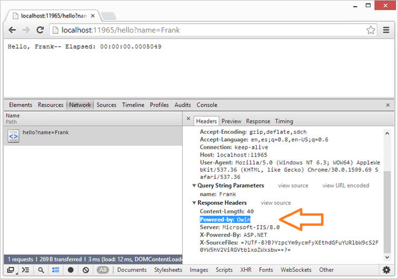
Task: Toggle the network record button
Action: click(x=71, y=270)
